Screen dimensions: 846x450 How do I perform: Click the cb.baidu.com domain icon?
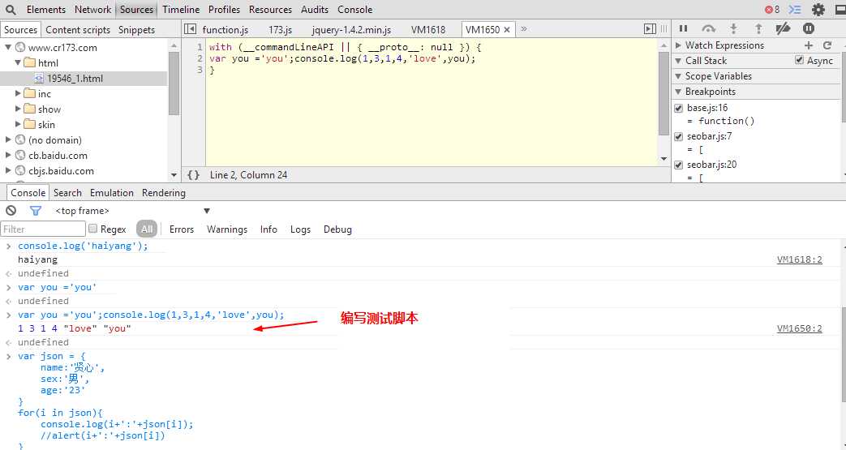[x=20, y=156]
